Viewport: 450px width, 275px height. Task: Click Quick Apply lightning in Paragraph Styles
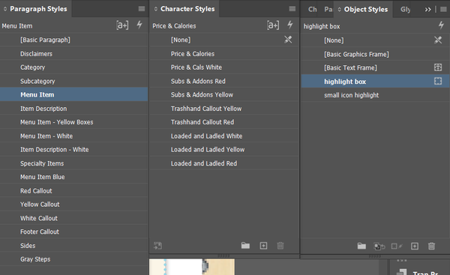tap(139, 25)
